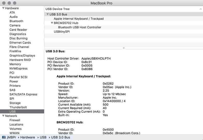The image size is (203, 140).
Task: Click the Product ID value 0x4500
Action: click(x=108, y=130)
